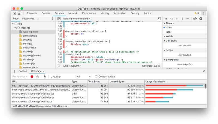Pause script execution button

[x=166, y=19]
